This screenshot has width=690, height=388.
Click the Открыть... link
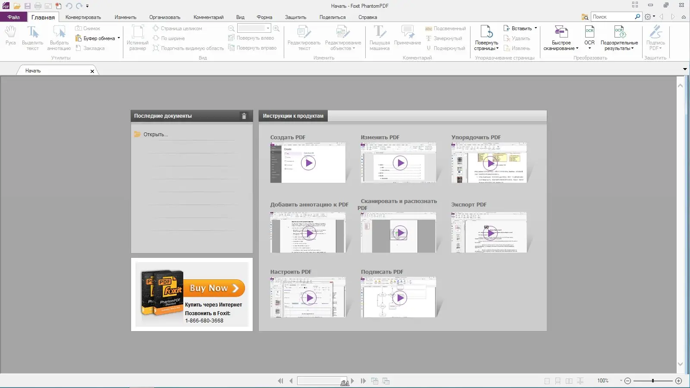point(156,135)
